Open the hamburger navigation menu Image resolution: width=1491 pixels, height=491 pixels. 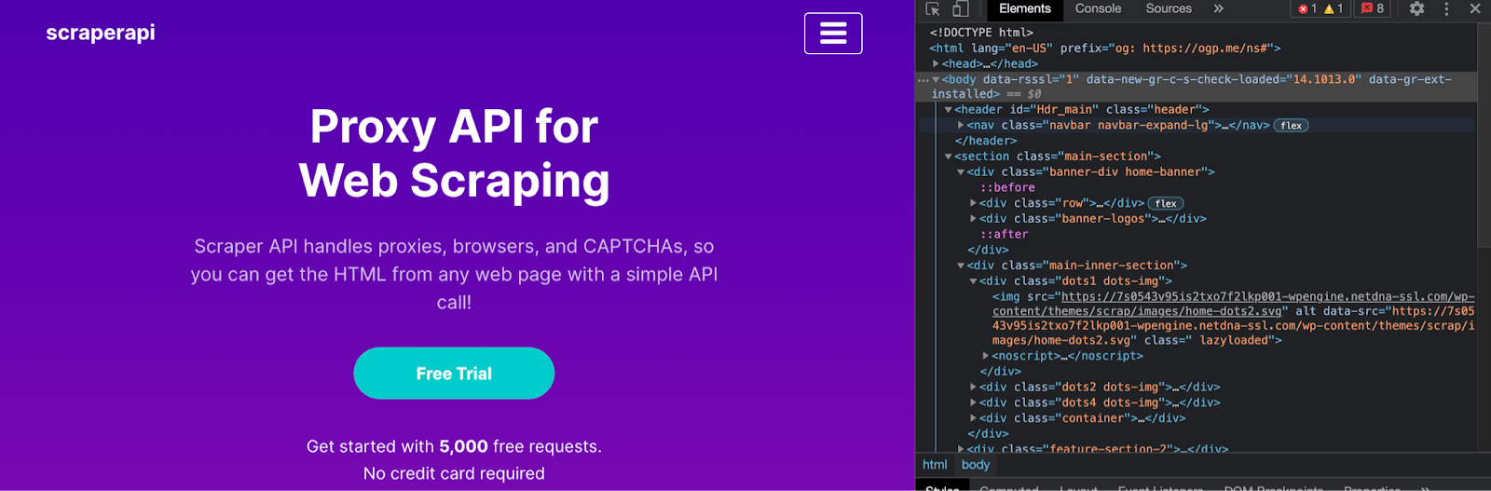(x=833, y=34)
